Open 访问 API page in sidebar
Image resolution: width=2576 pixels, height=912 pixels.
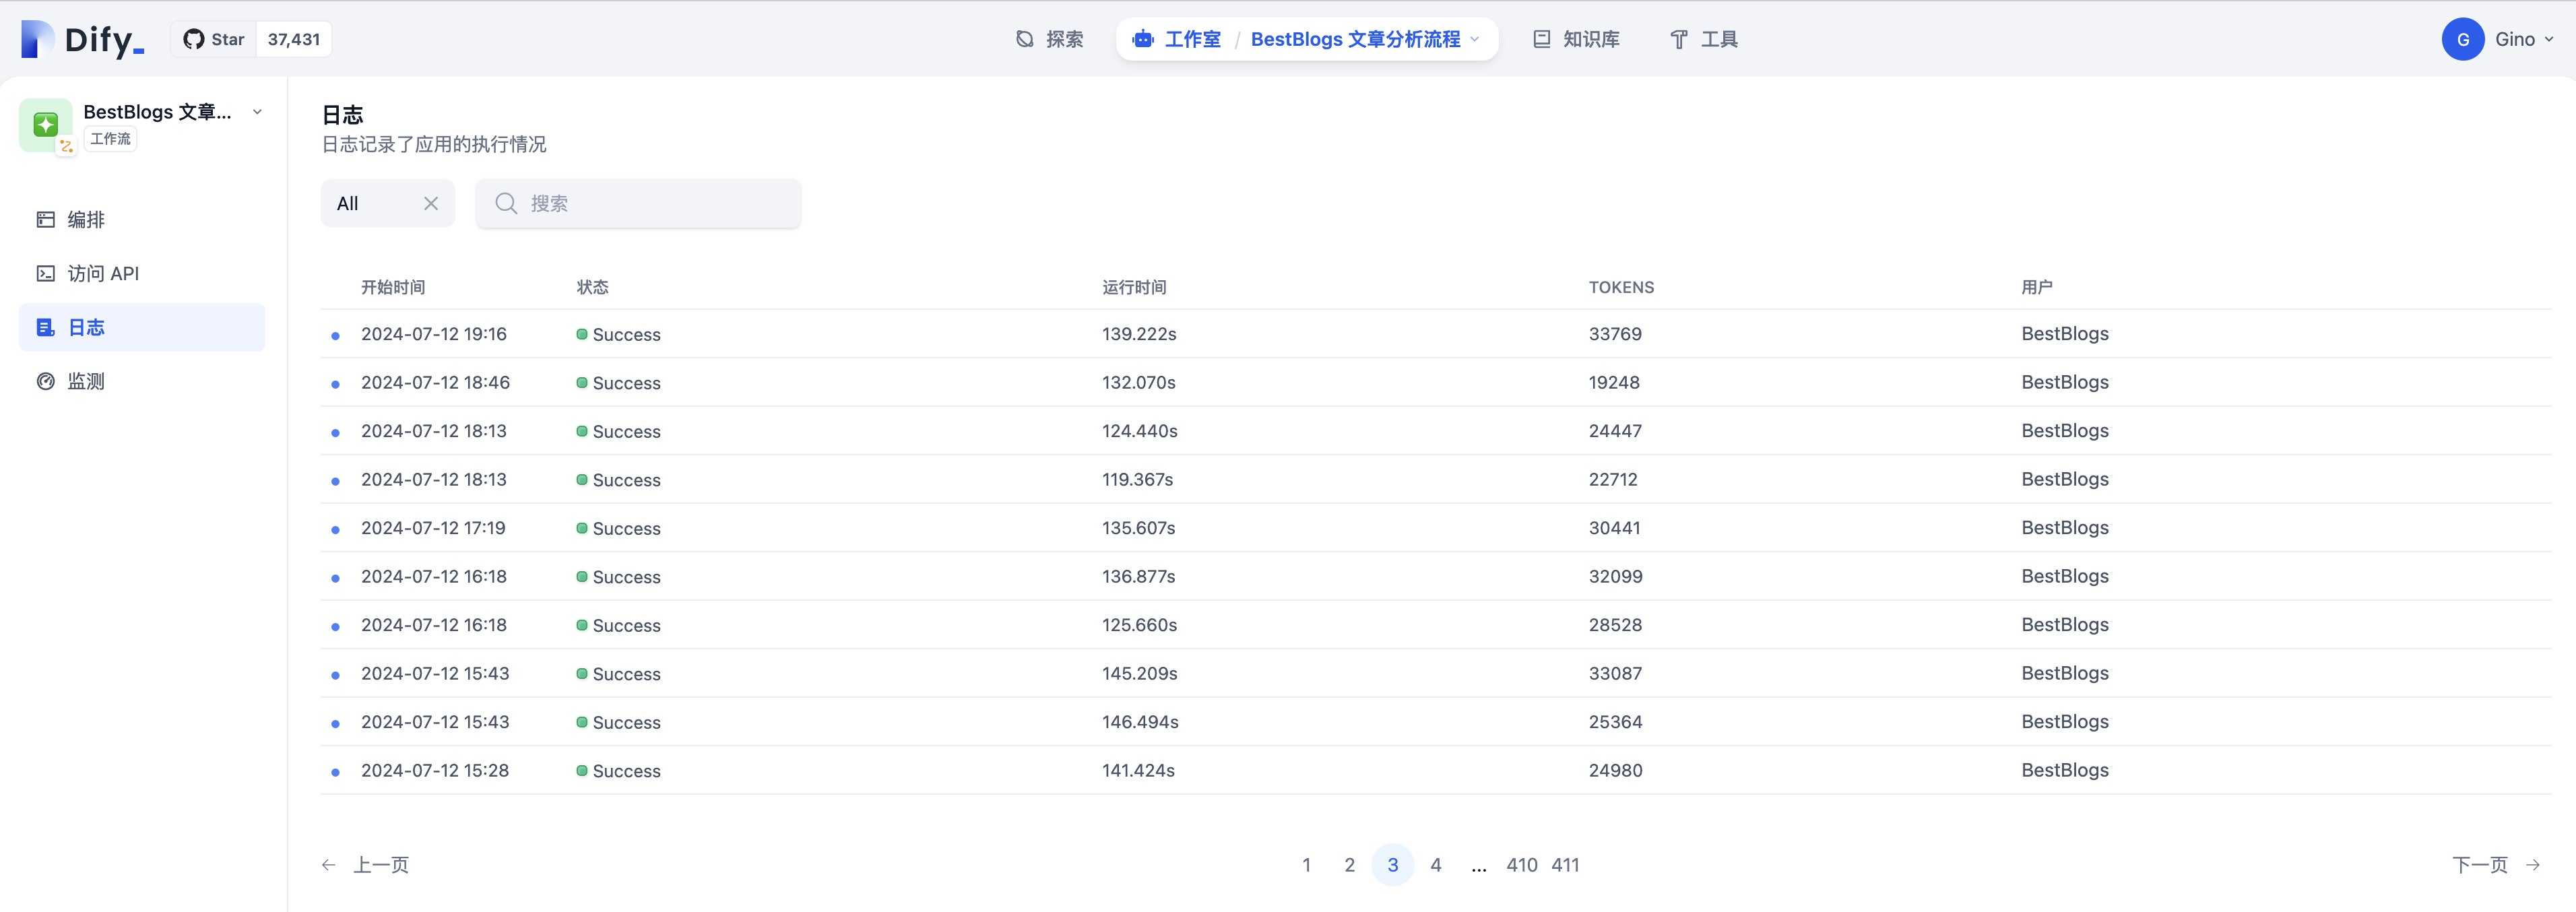click(x=102, y=273)
